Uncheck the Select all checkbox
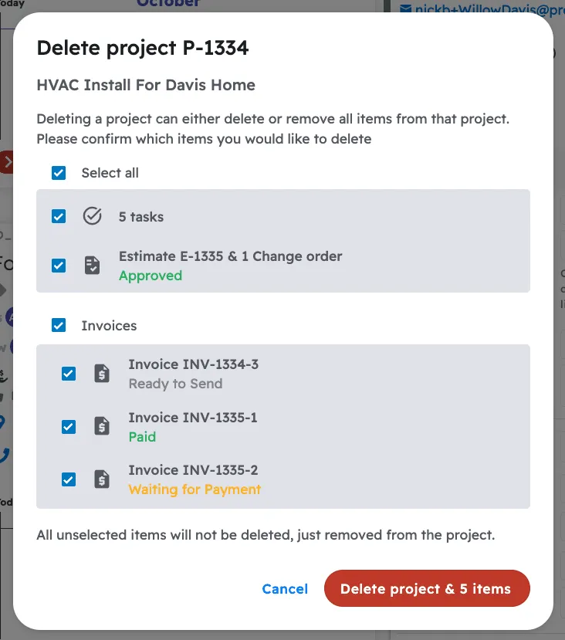The height and width of the screenshot is (640, 565). tap(58, 172)
